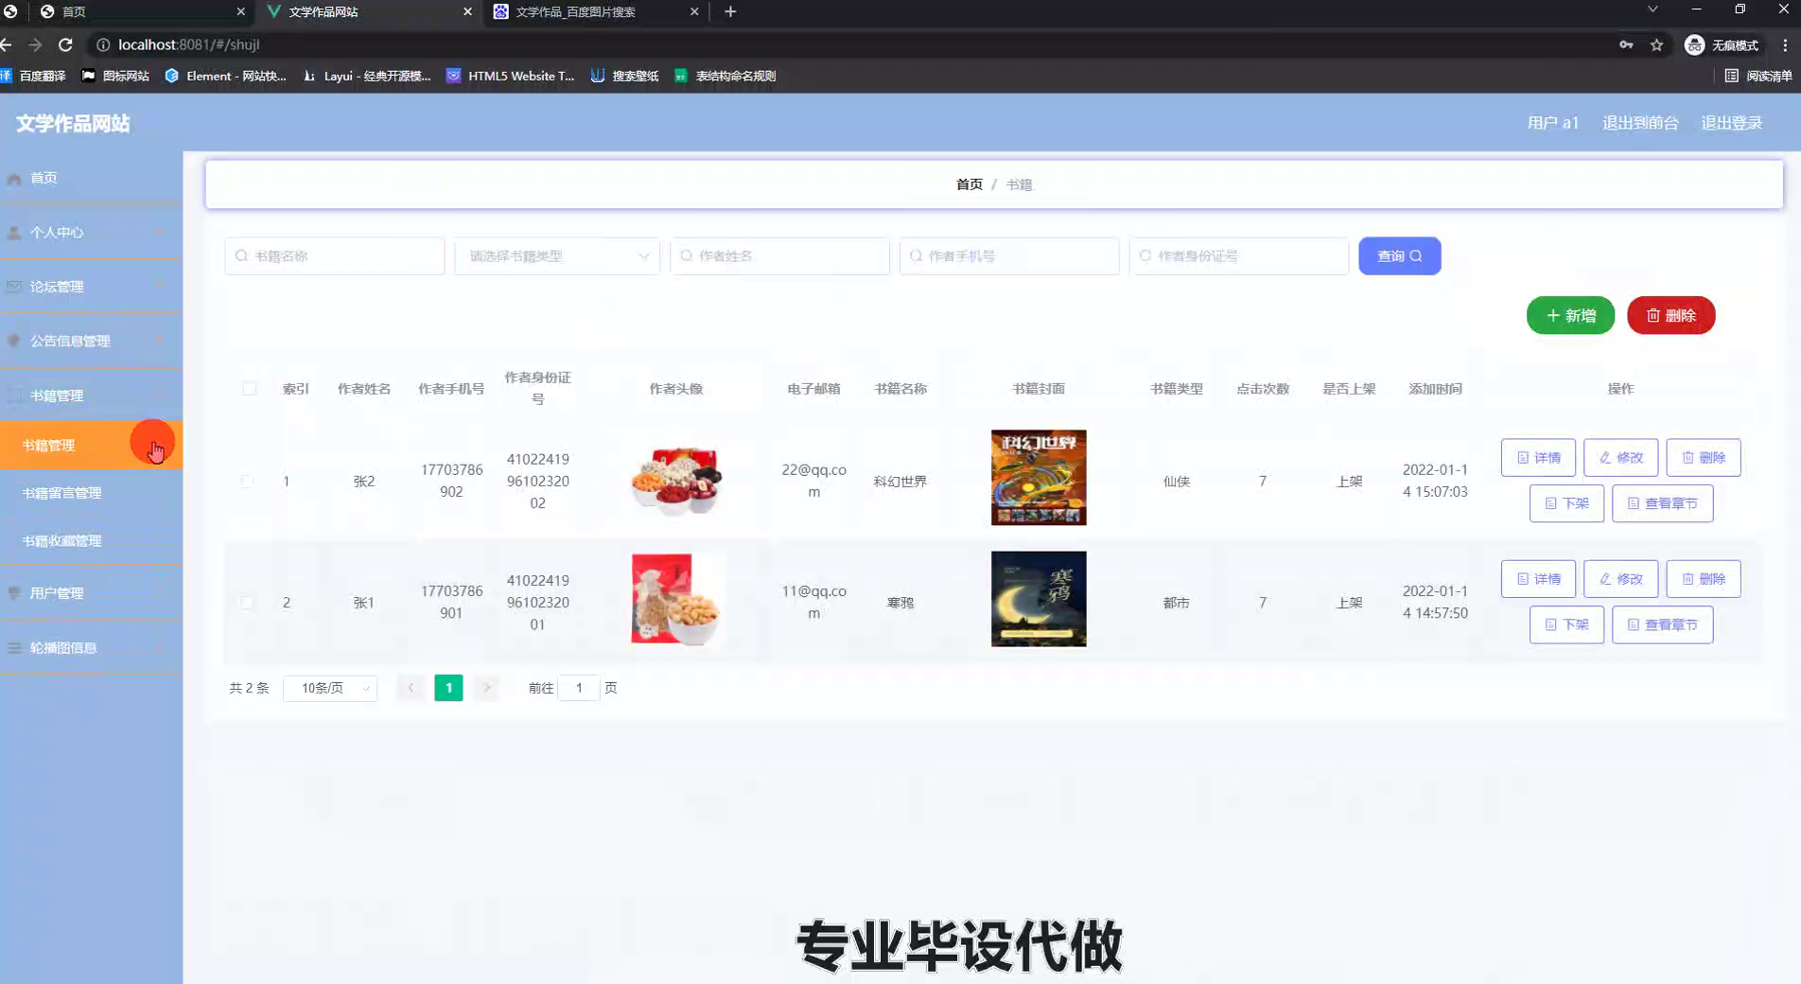Click 详情 for 科幻世界 row

[x=1538, y=458]
